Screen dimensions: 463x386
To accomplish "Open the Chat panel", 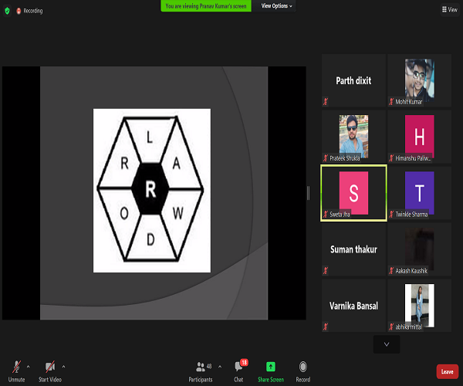I will coord(238,371).
